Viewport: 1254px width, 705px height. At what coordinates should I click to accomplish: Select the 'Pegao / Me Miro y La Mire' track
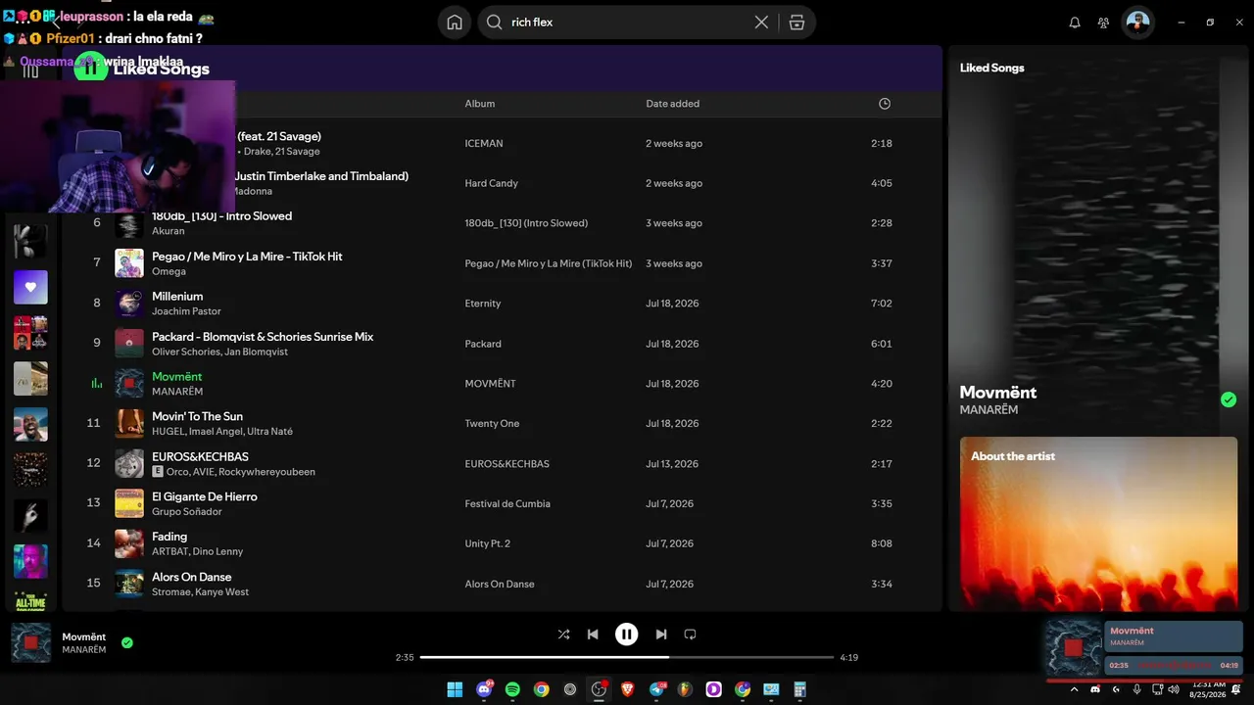click(247, 257)
